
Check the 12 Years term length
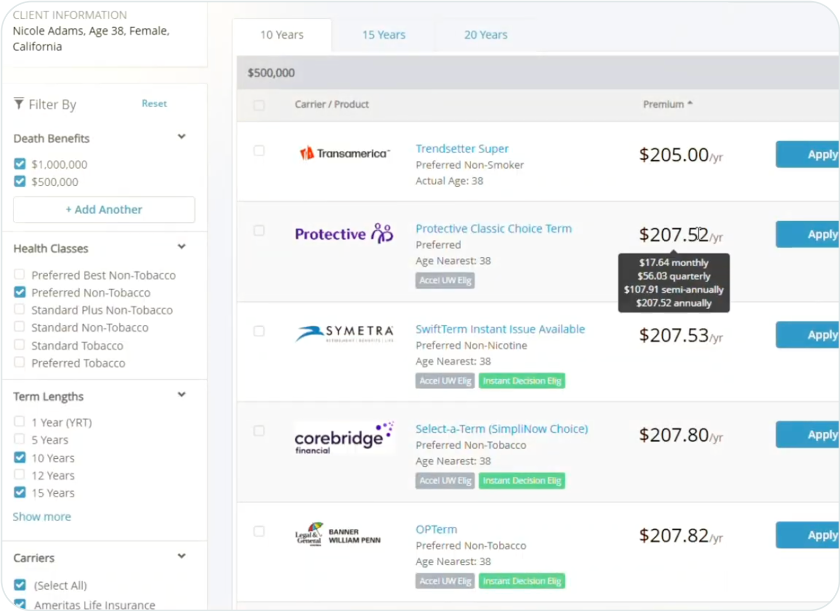(x=19, y=474)
